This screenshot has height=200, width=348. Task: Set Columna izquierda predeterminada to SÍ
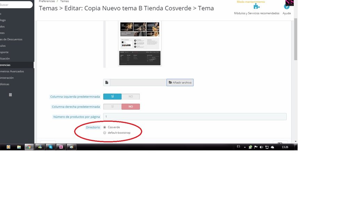pyautogui.click(x=112, y=96)
